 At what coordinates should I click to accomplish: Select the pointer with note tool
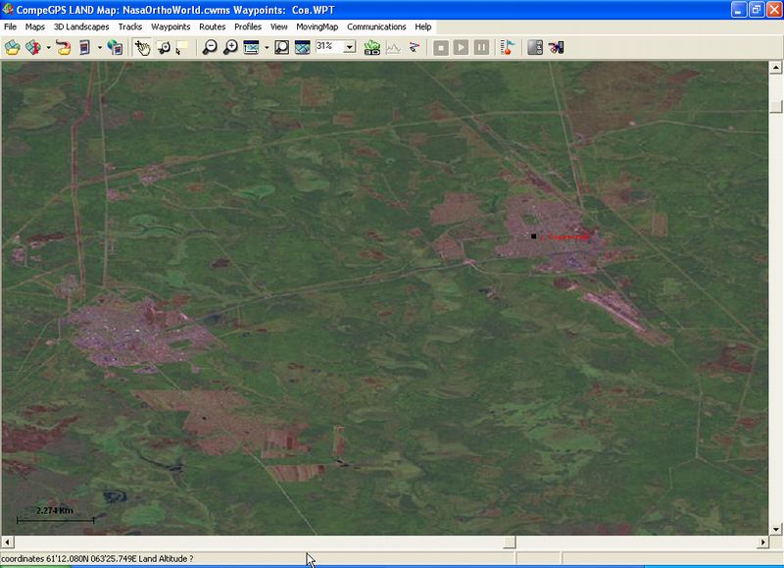pyautogui.click(x=181, y=47)
